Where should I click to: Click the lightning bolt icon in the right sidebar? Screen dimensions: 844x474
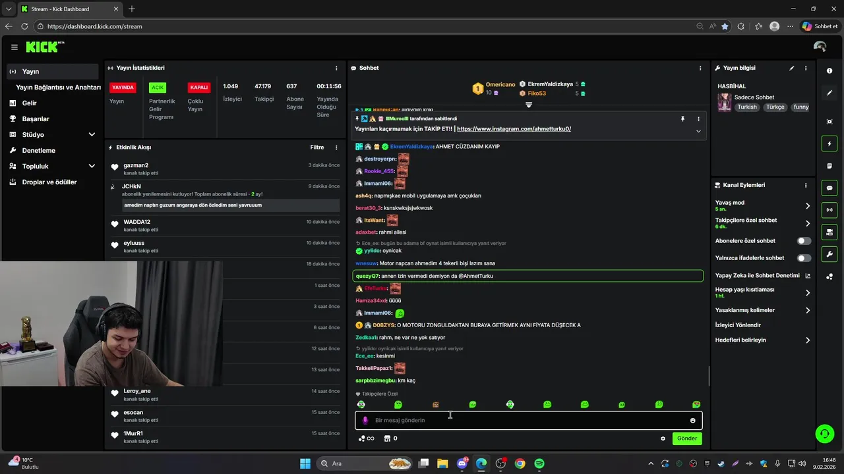point(829,144)
